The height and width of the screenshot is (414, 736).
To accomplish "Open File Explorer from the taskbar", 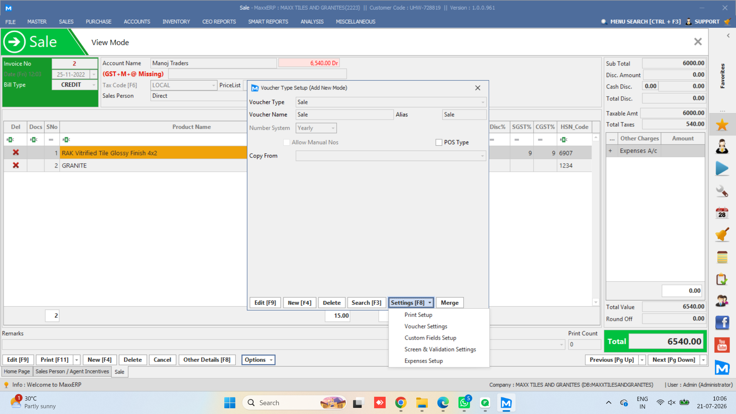I will (x=422, y=402).
